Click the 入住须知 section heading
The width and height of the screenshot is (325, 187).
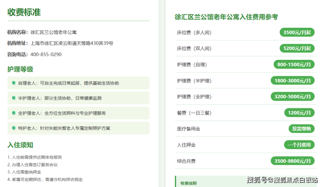[x=20, y=145]
